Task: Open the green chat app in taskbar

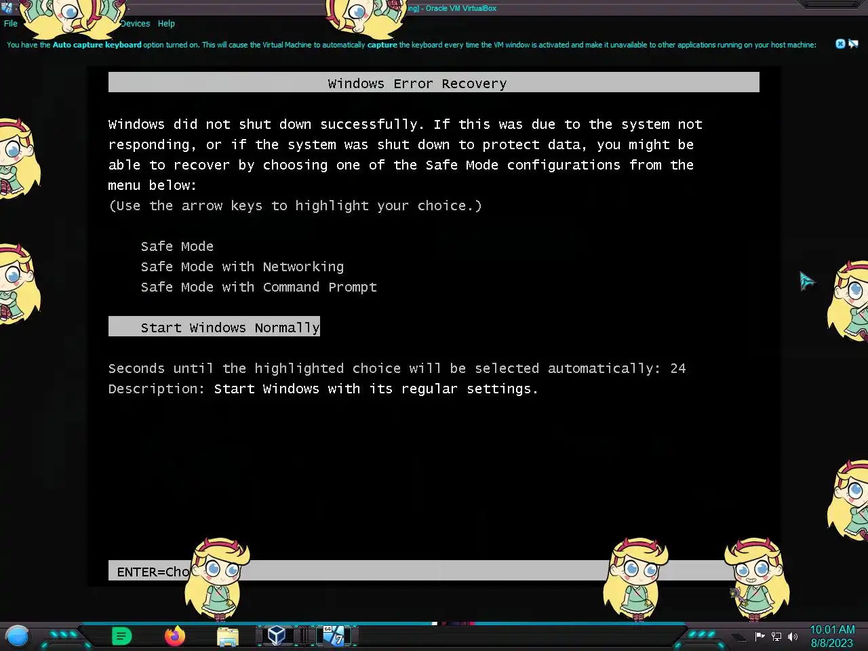Action: pyautogui.click(x=121, y=636)
